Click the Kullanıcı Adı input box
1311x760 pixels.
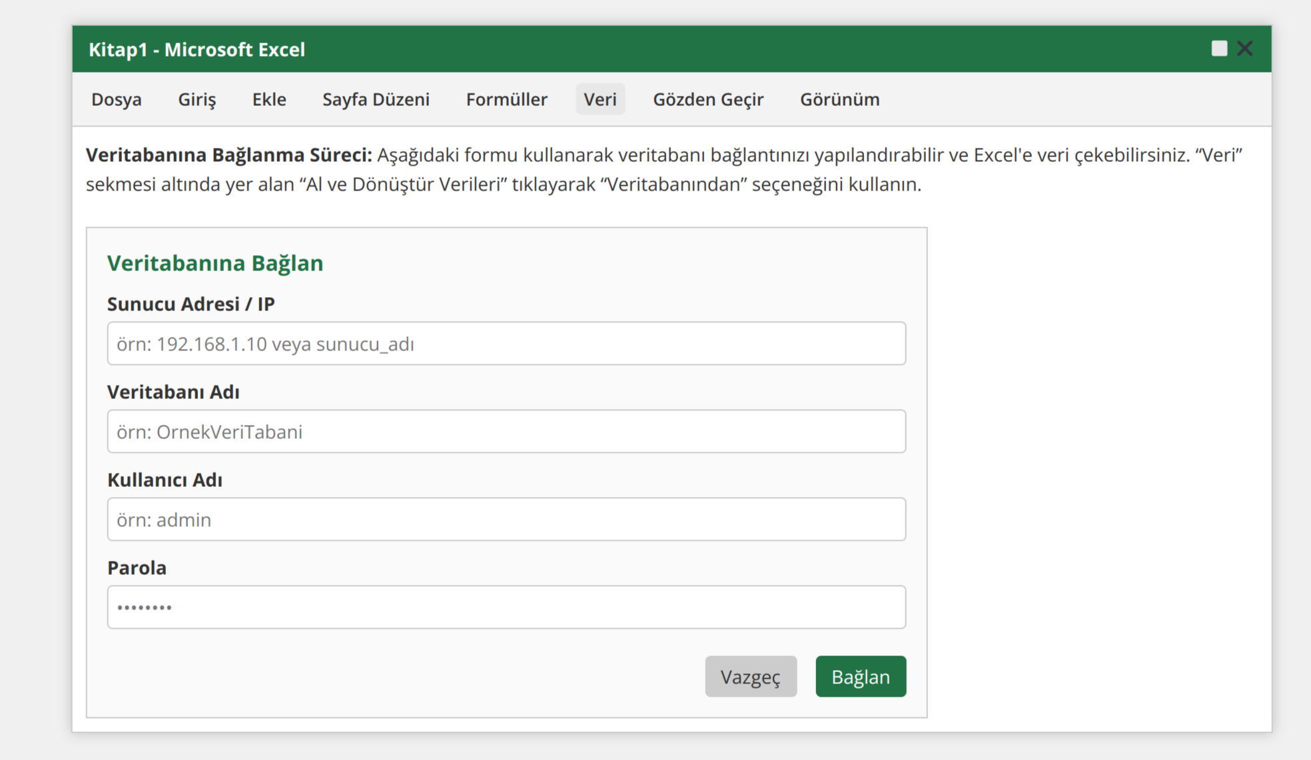tap(506, 519)
